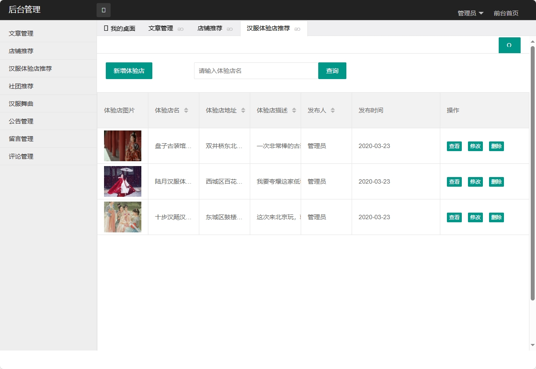Viewport: 536px width, 369px height.
Task: Close the 店铺推荐 tab via its close icon
Action: click(229, 29)
